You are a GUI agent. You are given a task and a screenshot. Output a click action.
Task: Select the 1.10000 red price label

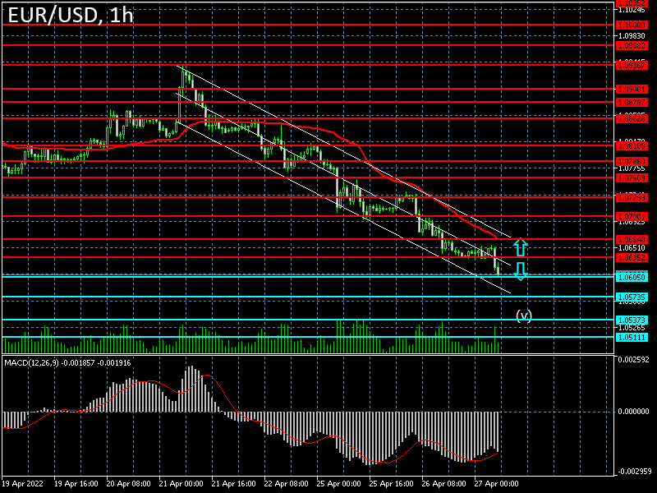[631, 25]
